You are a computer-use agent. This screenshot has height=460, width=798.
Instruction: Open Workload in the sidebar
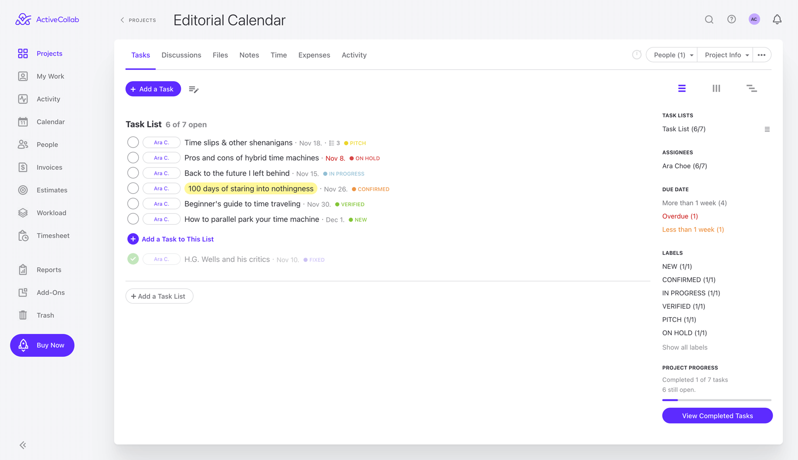tap(51, 213)
